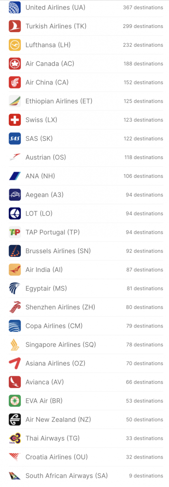The height and width of the screenshot is (487, 169).
Task: Click the United Airlines logo icon
Action: pos(15,7)
